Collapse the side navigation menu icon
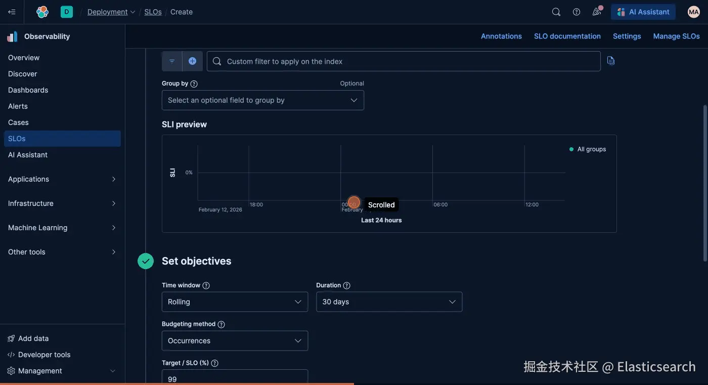This screenshot has height=385, width=708. (12, 12)
